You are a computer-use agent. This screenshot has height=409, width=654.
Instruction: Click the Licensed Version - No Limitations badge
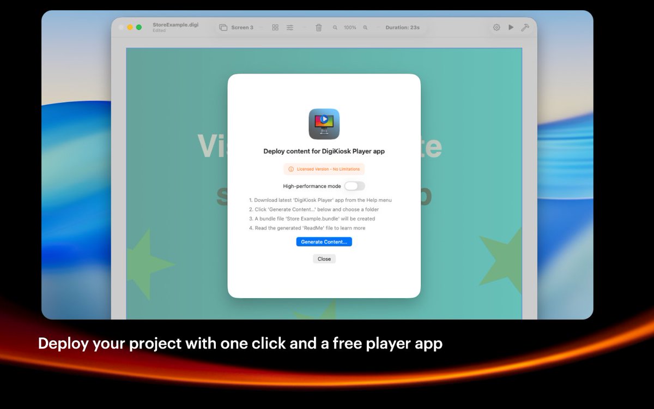click(x=324, y=169)
